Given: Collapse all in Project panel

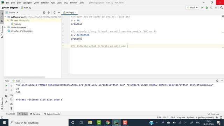Looking at the screenshot, I should point(49,13).
